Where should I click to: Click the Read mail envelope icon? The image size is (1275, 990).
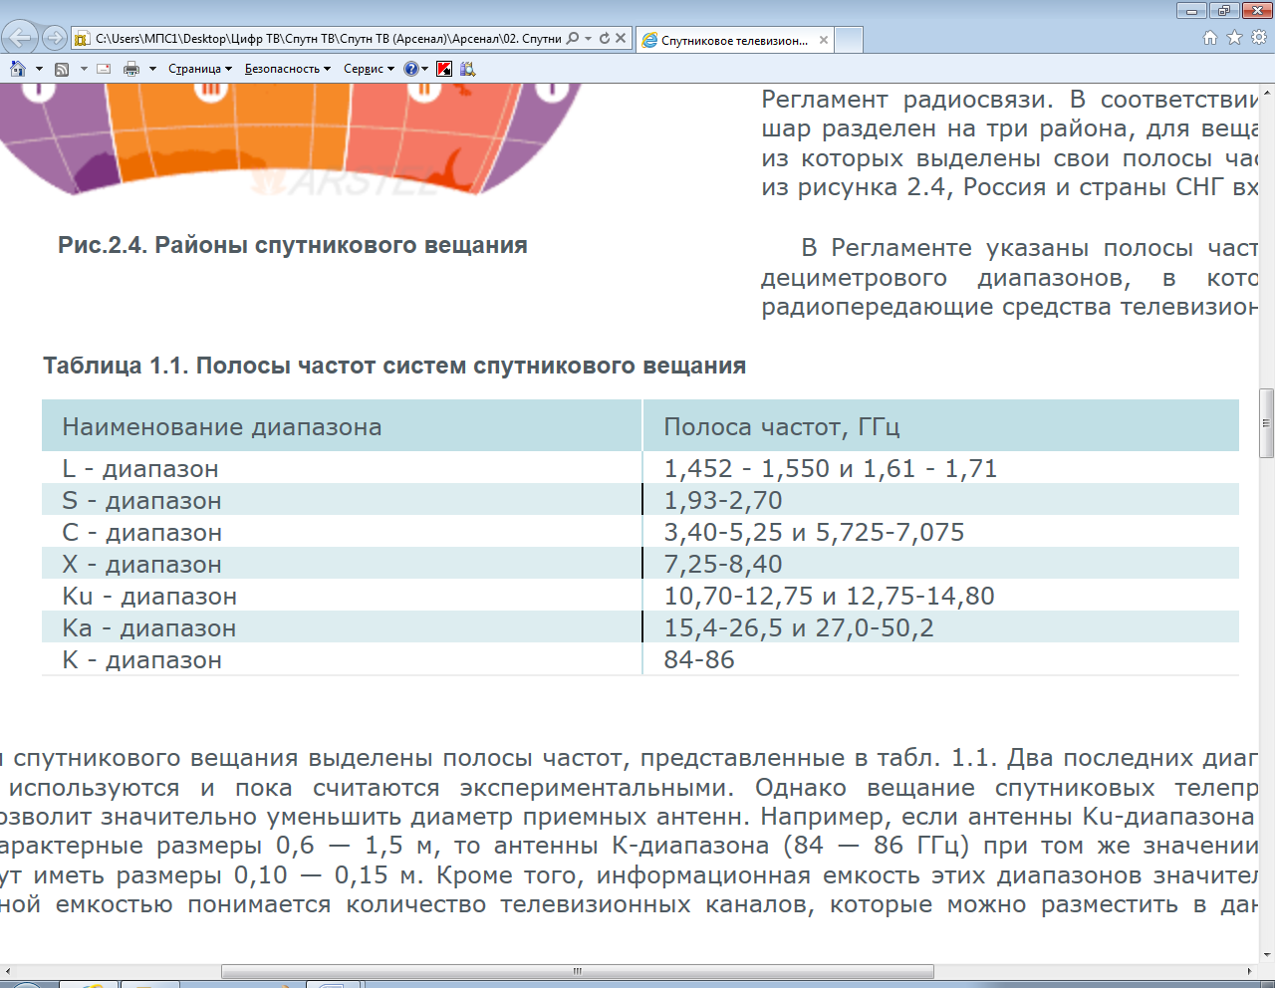tap(104, 69)
